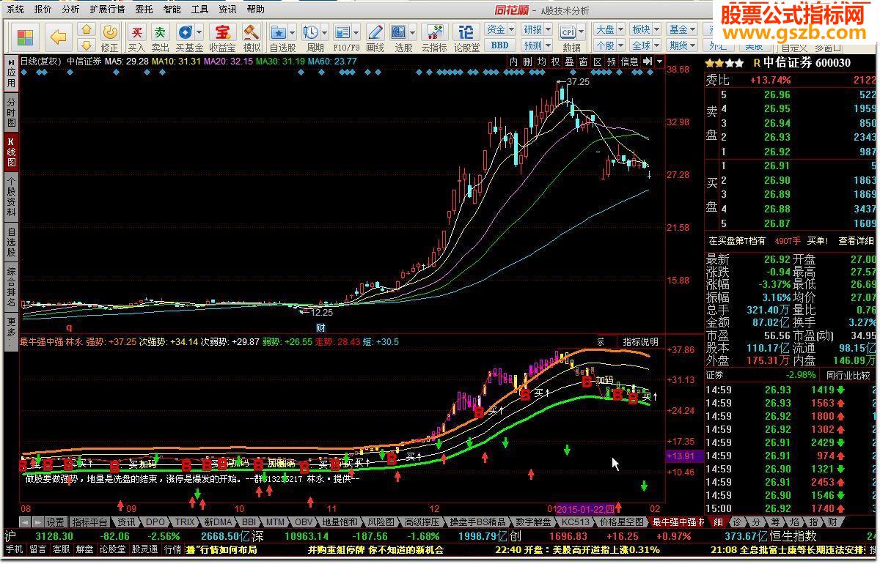Select the KC513 indicator tab
The image size is (880, 564).
tap(576, 522)
